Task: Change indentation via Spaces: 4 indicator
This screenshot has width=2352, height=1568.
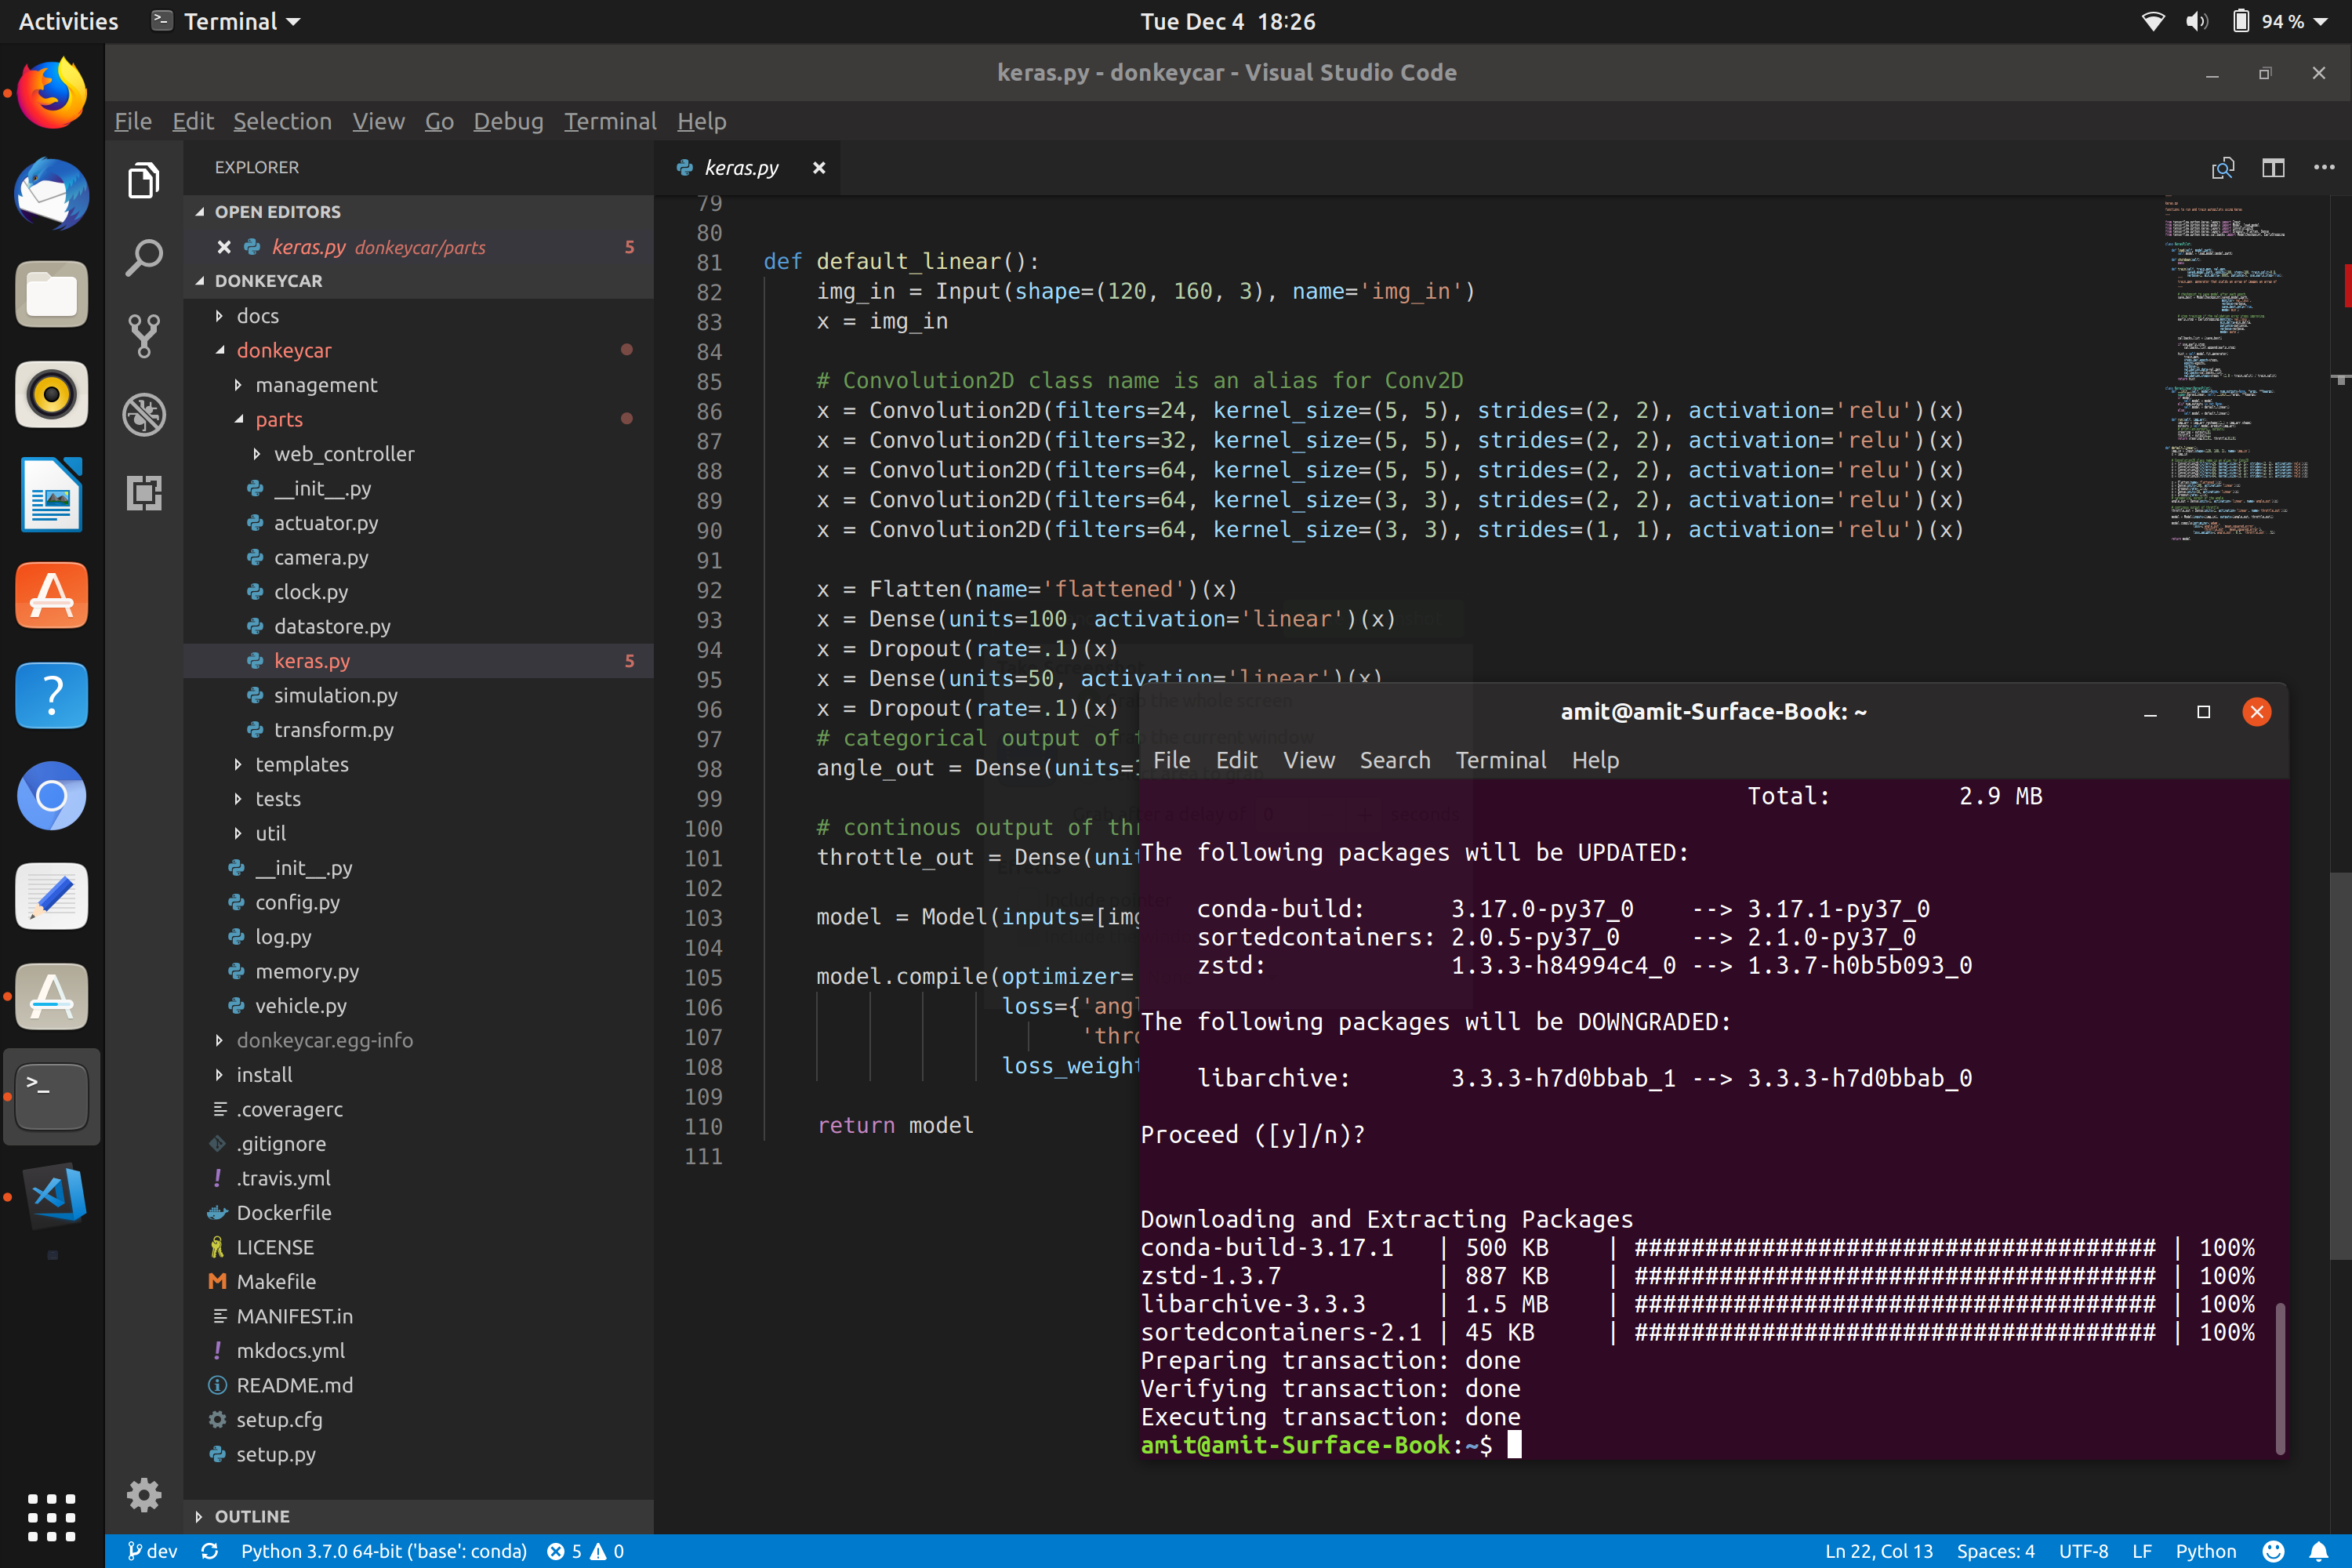Action: pyautogui.click(x=1995, y=1551)
